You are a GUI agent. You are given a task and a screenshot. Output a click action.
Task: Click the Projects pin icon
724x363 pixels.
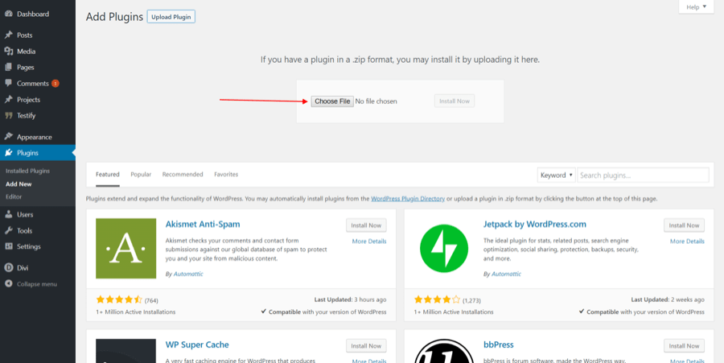[8, 100]
